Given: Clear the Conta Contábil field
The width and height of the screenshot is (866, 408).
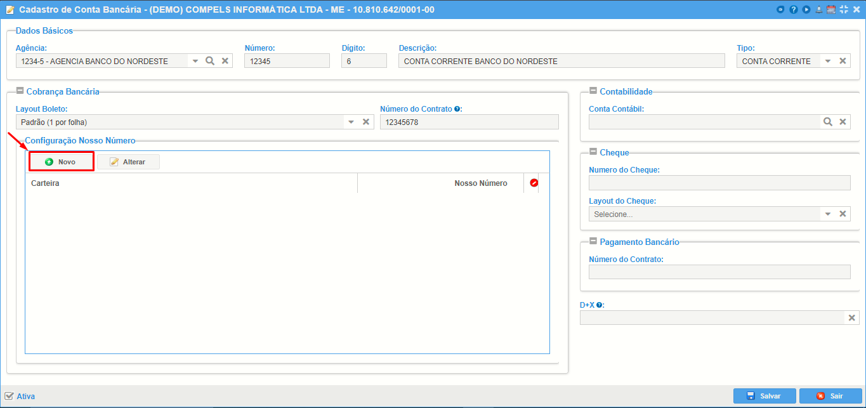Looking at the screenshot, I should click(843, 122).
